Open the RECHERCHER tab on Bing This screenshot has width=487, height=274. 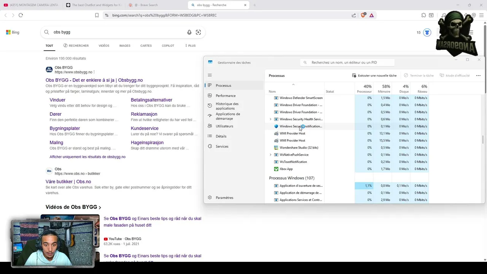pyautogui.click(x=76, y=46)
